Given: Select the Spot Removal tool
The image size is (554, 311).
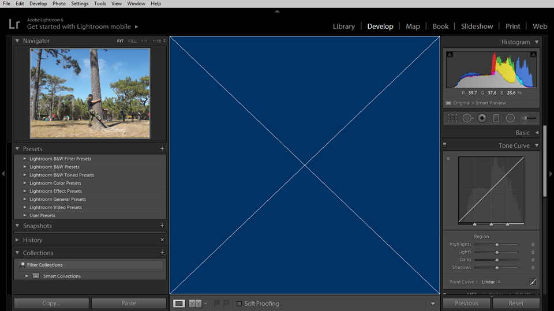Looking at the screenshot, I should 468,118.
